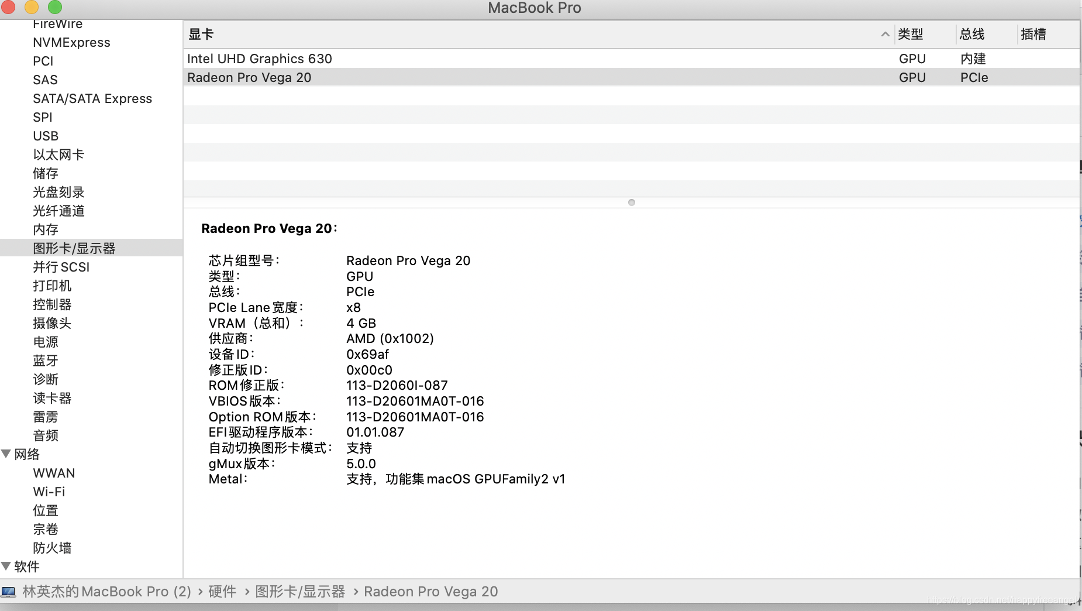Viewport: 1082px width, 611px height.
Task: Select 宗卷 in the sidebar
Action: (x=46, y=530)
